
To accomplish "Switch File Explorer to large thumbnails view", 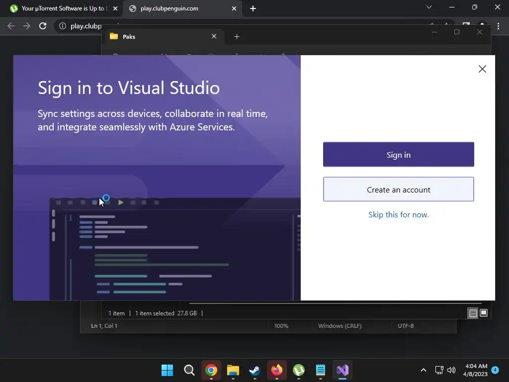I will 483,313.
